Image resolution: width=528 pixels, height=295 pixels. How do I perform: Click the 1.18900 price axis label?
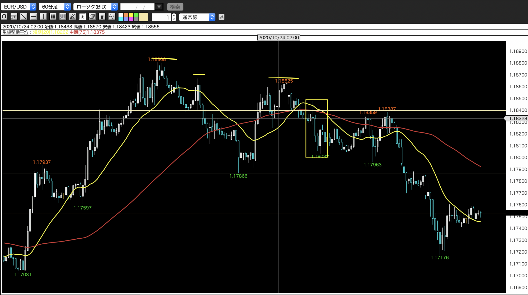pos(518,51)
